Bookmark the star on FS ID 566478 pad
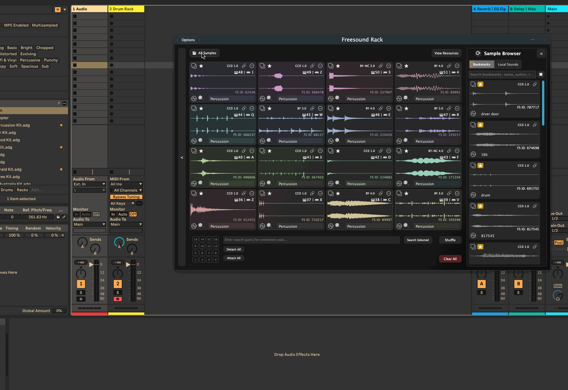Screen dimensions: 568x390 pos(270,66)
